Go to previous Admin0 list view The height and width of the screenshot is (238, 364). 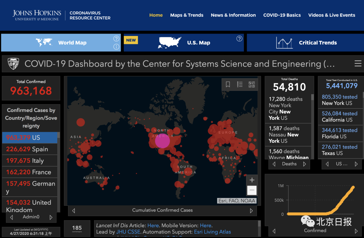click(x=11, y=217)
